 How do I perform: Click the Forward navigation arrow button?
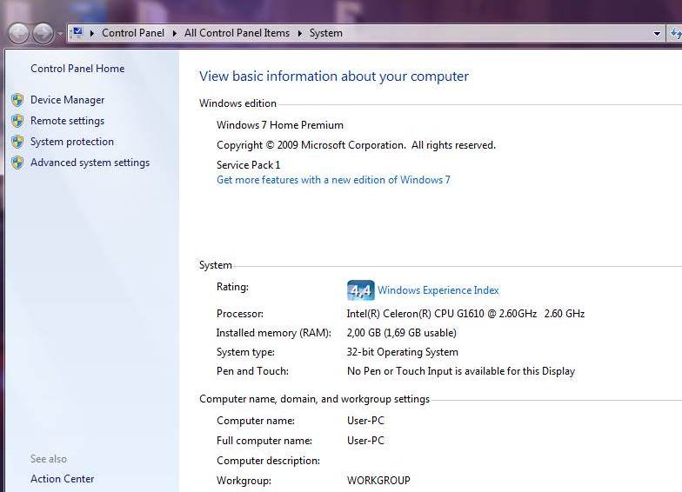coord(43,33)
